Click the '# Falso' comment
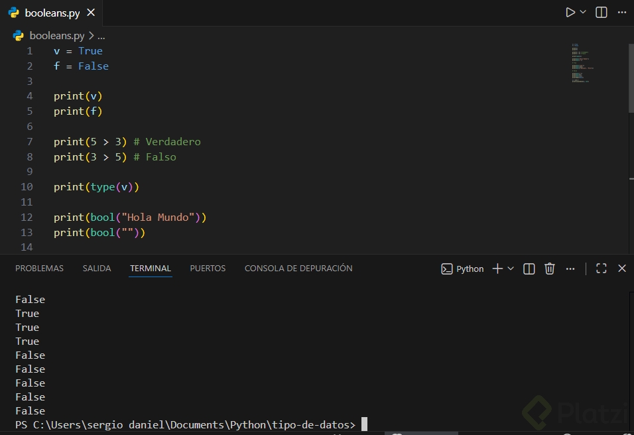The height and width of the screenshot is (435, 634). point(155,157)
